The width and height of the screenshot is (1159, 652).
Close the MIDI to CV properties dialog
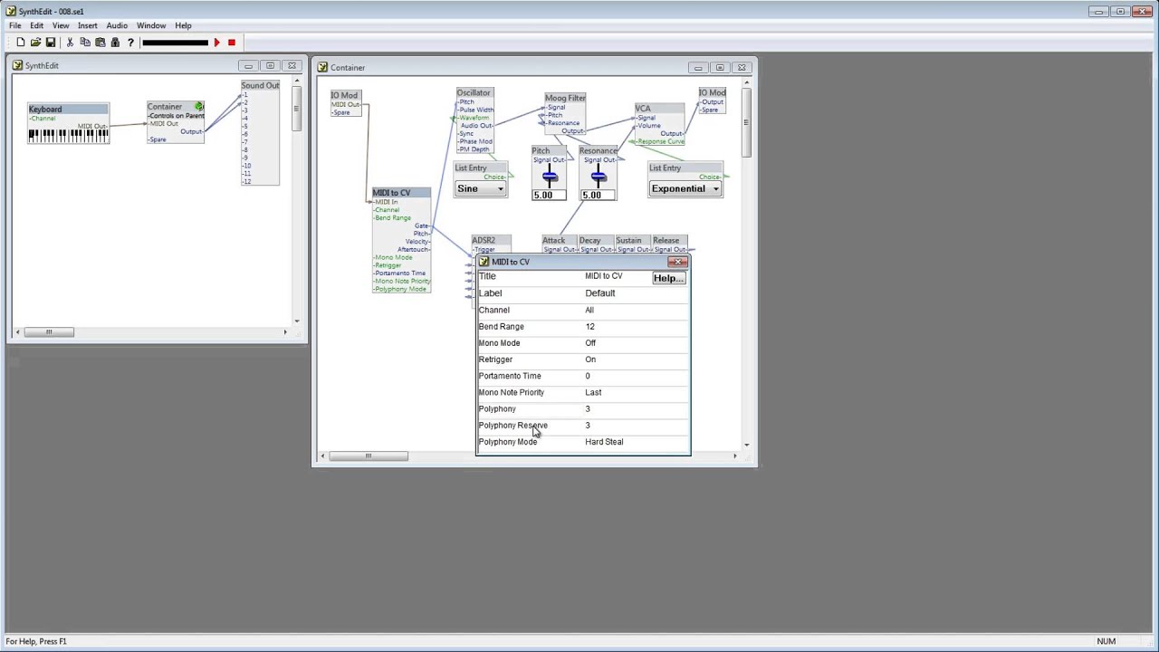[677, 262]
